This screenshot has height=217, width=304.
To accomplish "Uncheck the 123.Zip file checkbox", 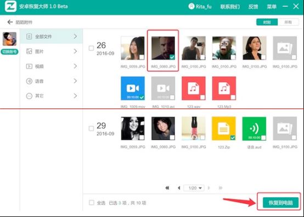I will (x=233, y=138).
